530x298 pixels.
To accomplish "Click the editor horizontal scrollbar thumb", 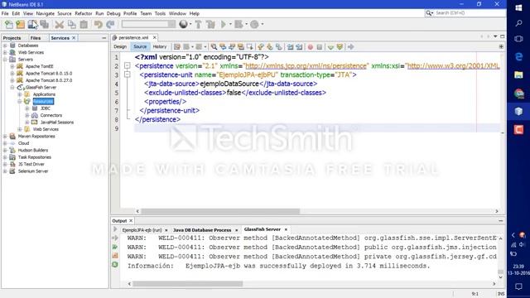I will [220, 211].
